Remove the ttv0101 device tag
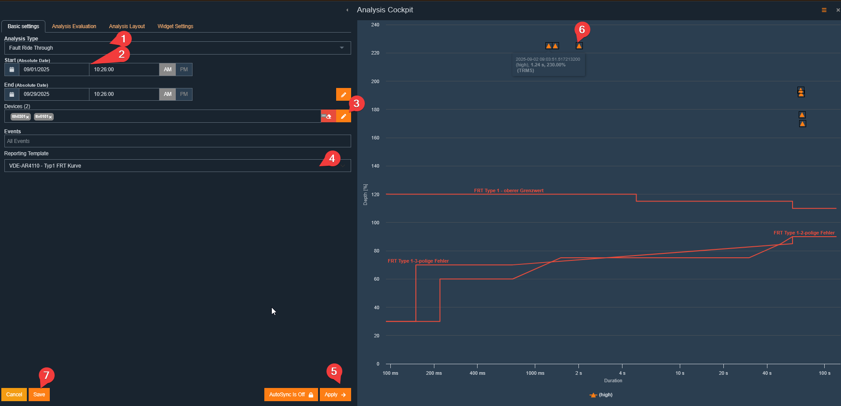841x406 pixels. pos(50,117)
